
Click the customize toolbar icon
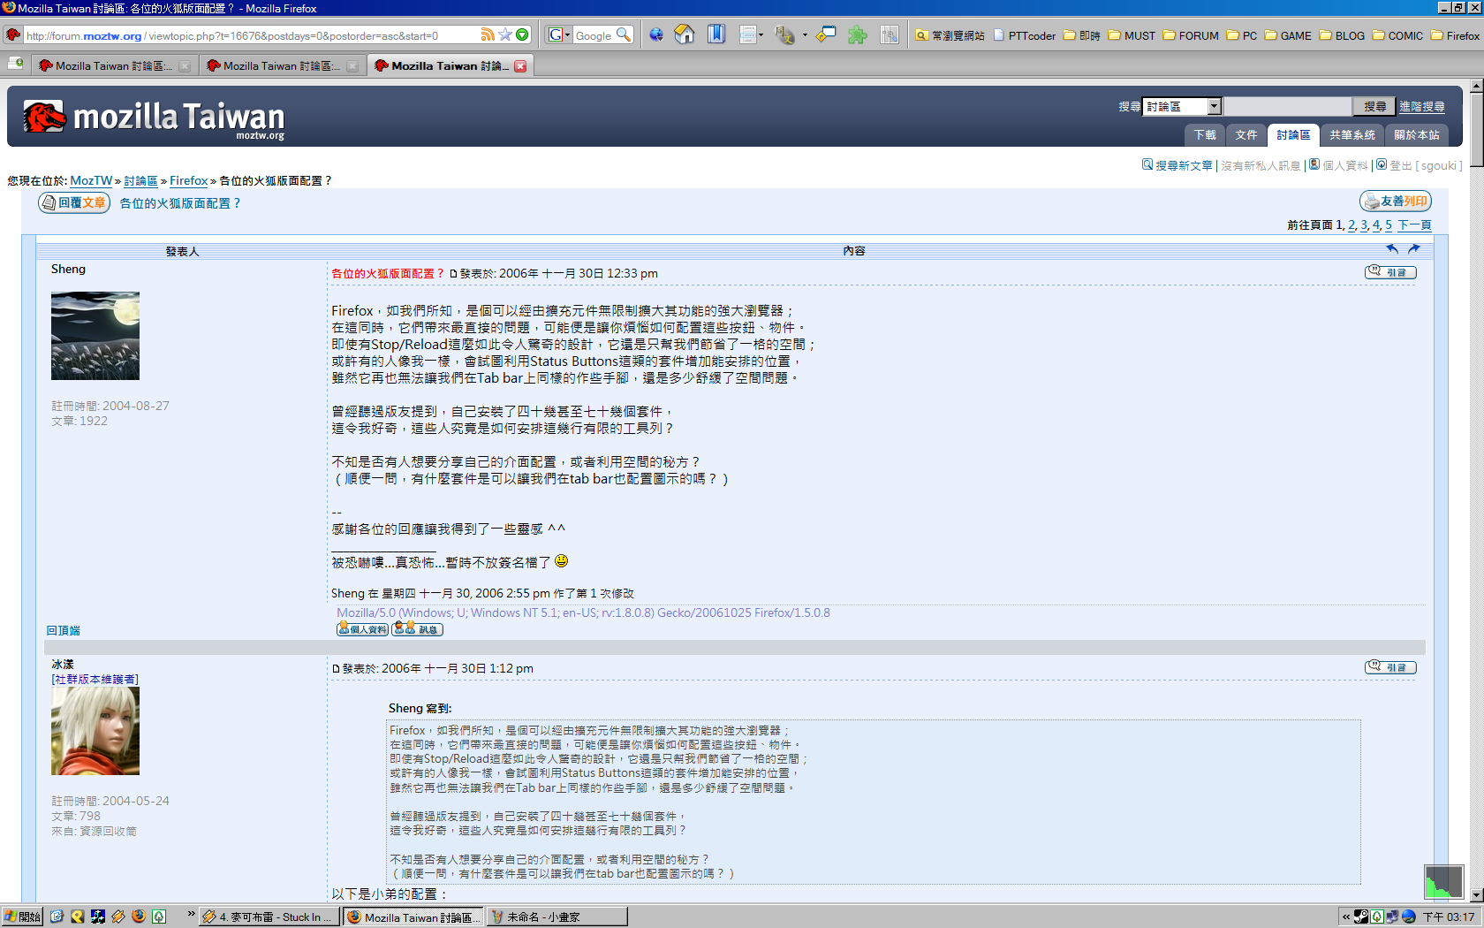[x=890, y=35]
